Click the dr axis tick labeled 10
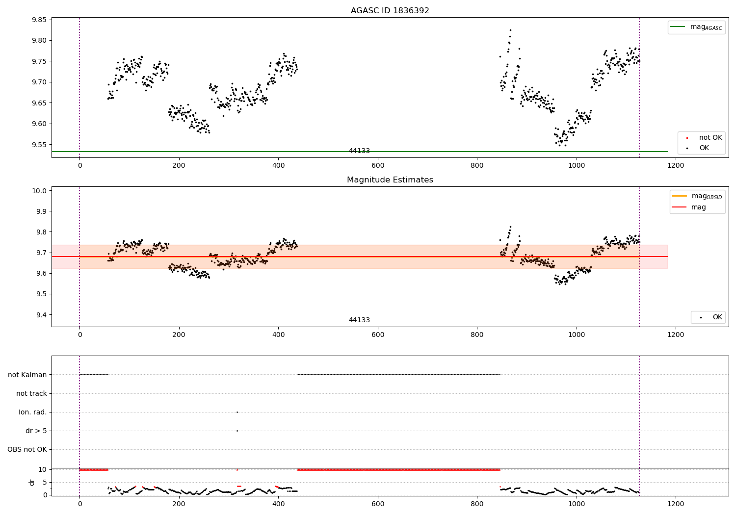 [43, 469]
